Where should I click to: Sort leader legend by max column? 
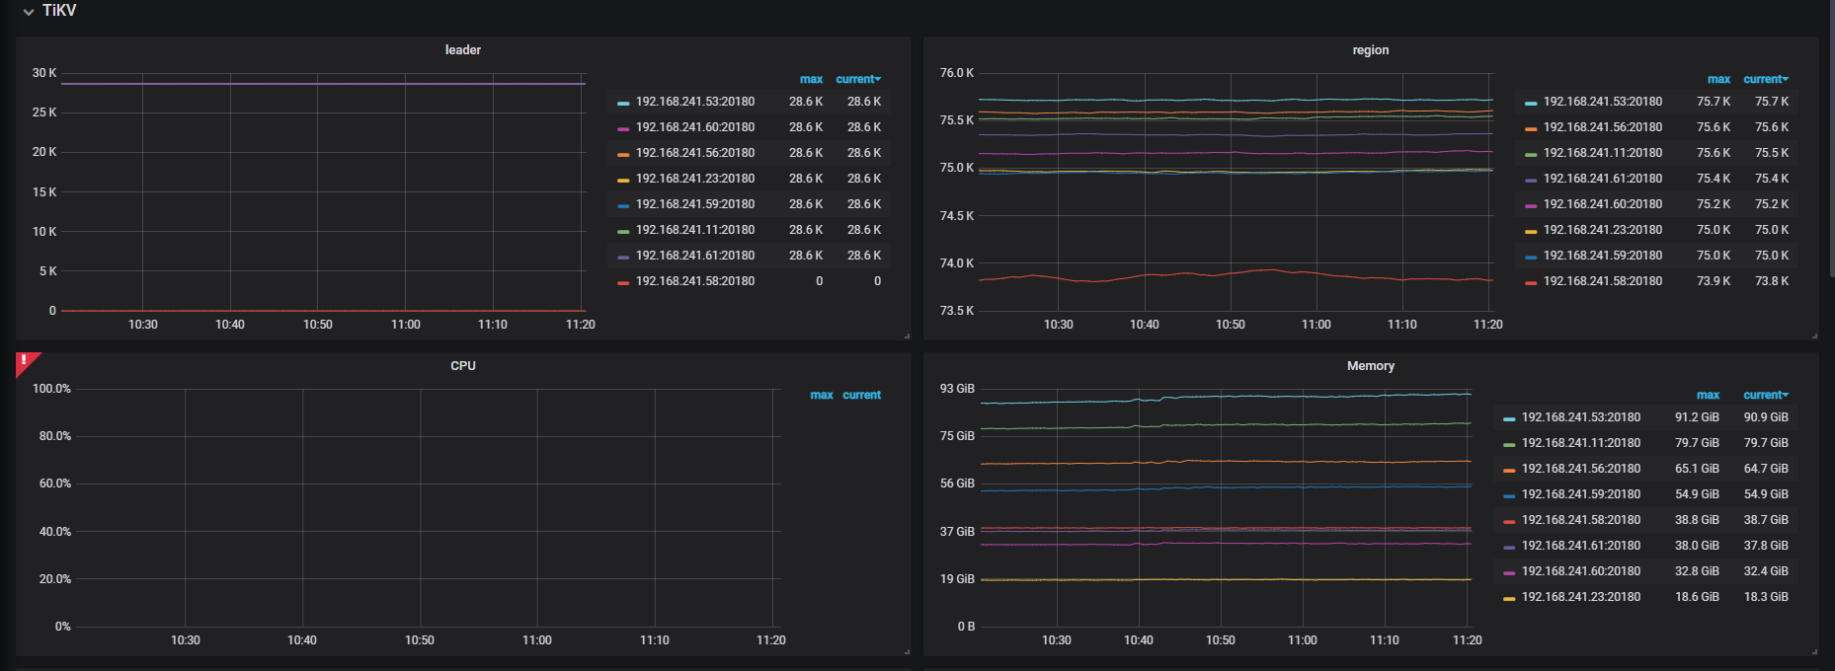coord(811,79)
